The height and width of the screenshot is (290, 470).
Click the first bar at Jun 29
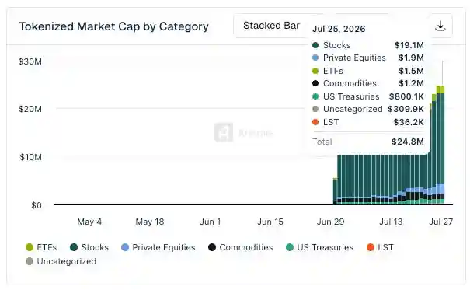point(335,191)
